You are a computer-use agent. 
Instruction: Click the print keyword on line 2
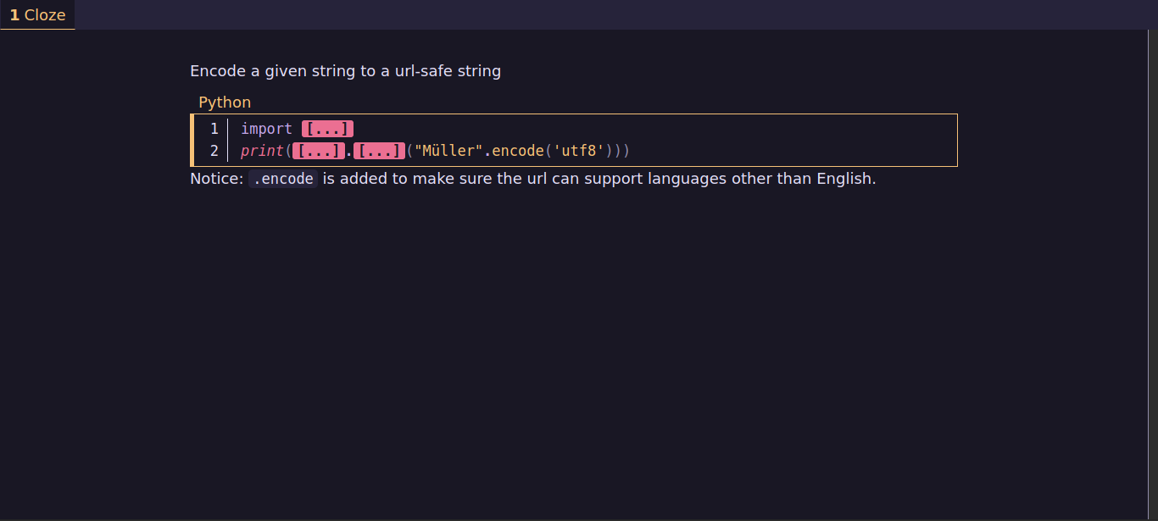pos(262,151)
